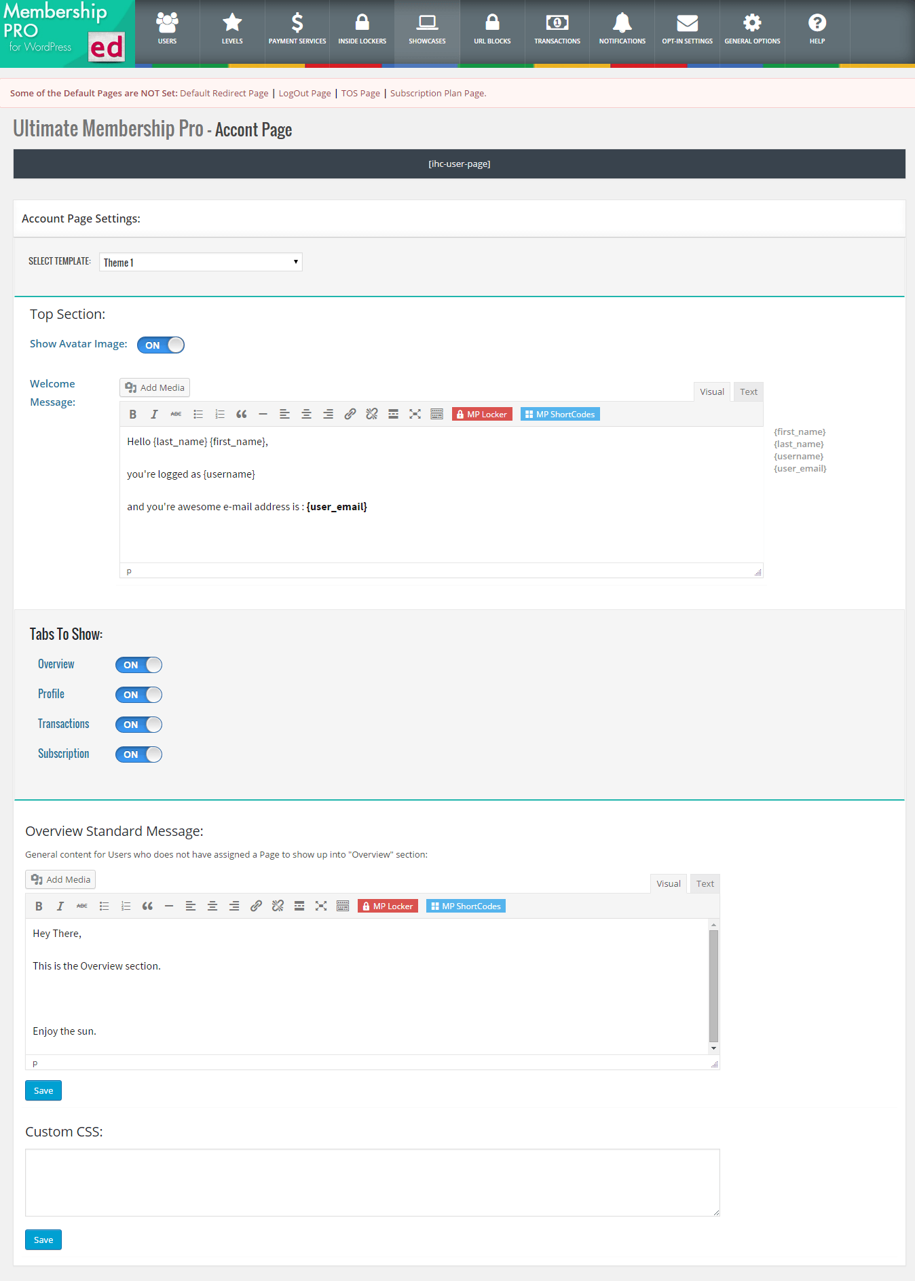Screen dimensions: 915x1281
Task: Toggle the Overview tab switch
Action: point(138,665)
